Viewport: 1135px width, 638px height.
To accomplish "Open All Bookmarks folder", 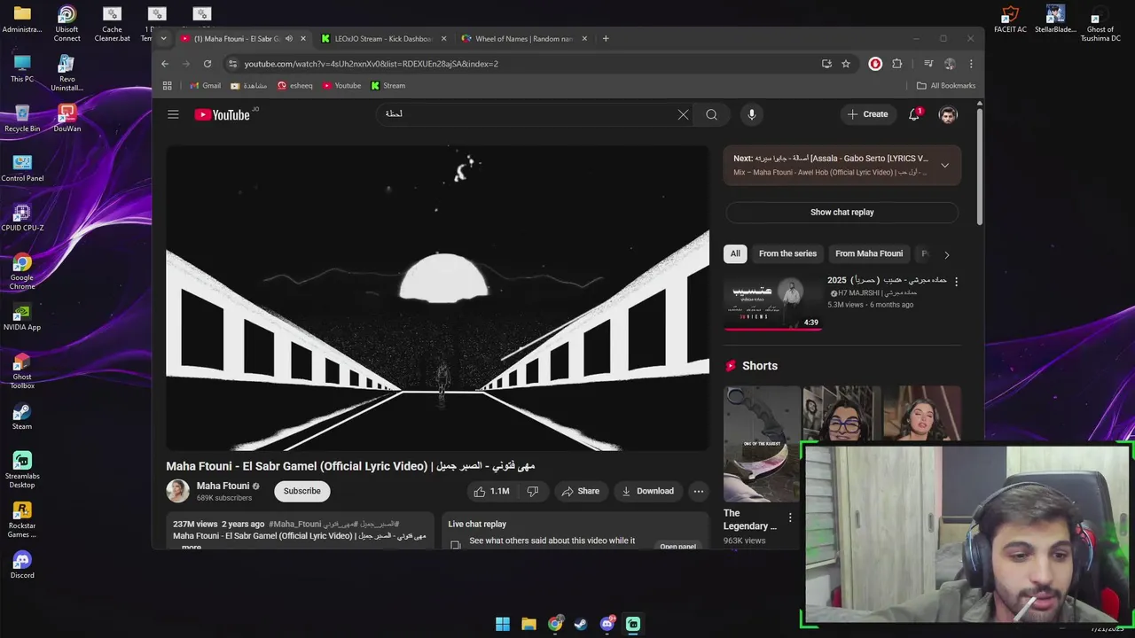I will 946,86.
